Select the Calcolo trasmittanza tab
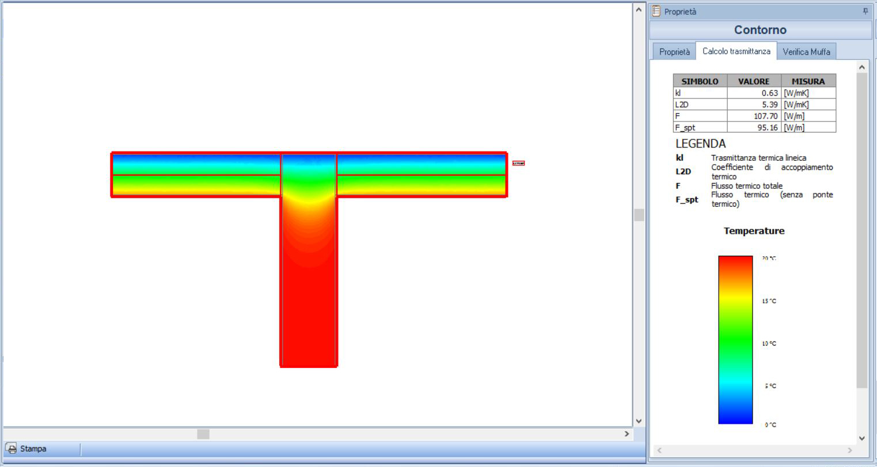The width and height of the screenshot is (877, 467). click(736, 51)
